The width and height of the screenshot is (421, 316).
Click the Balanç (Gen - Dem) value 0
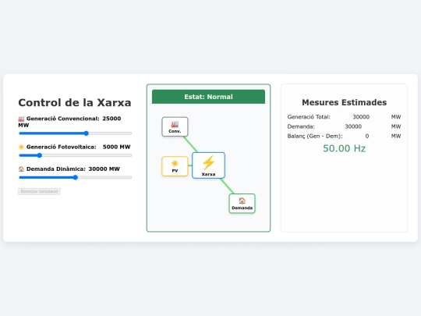[x=367, y=137]
